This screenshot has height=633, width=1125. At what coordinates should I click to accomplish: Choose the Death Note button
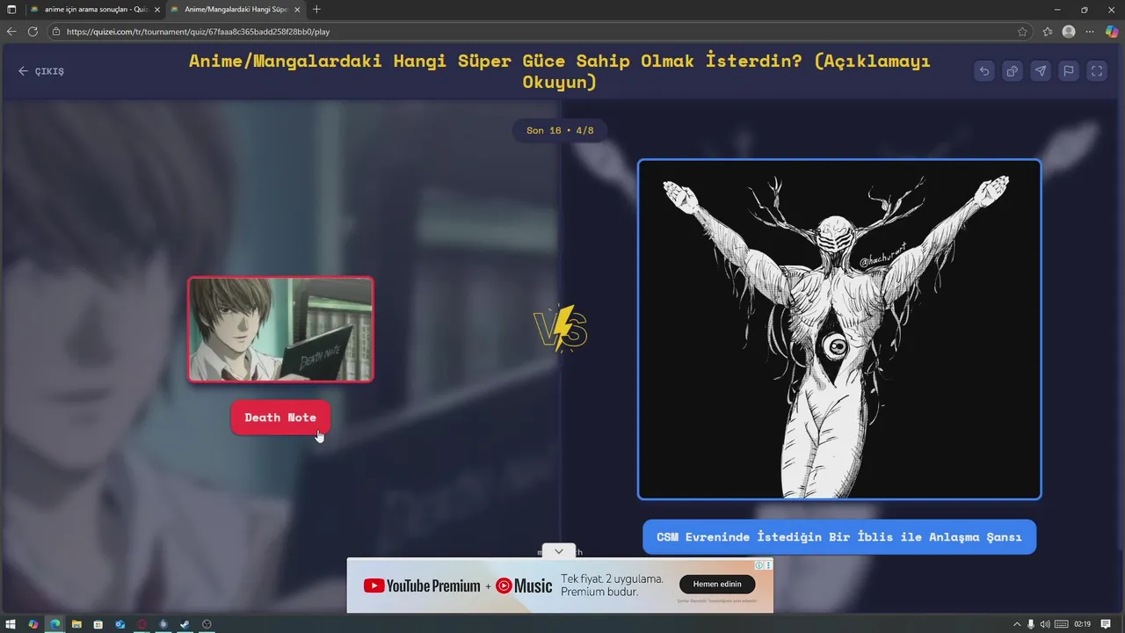click(280, 418)
